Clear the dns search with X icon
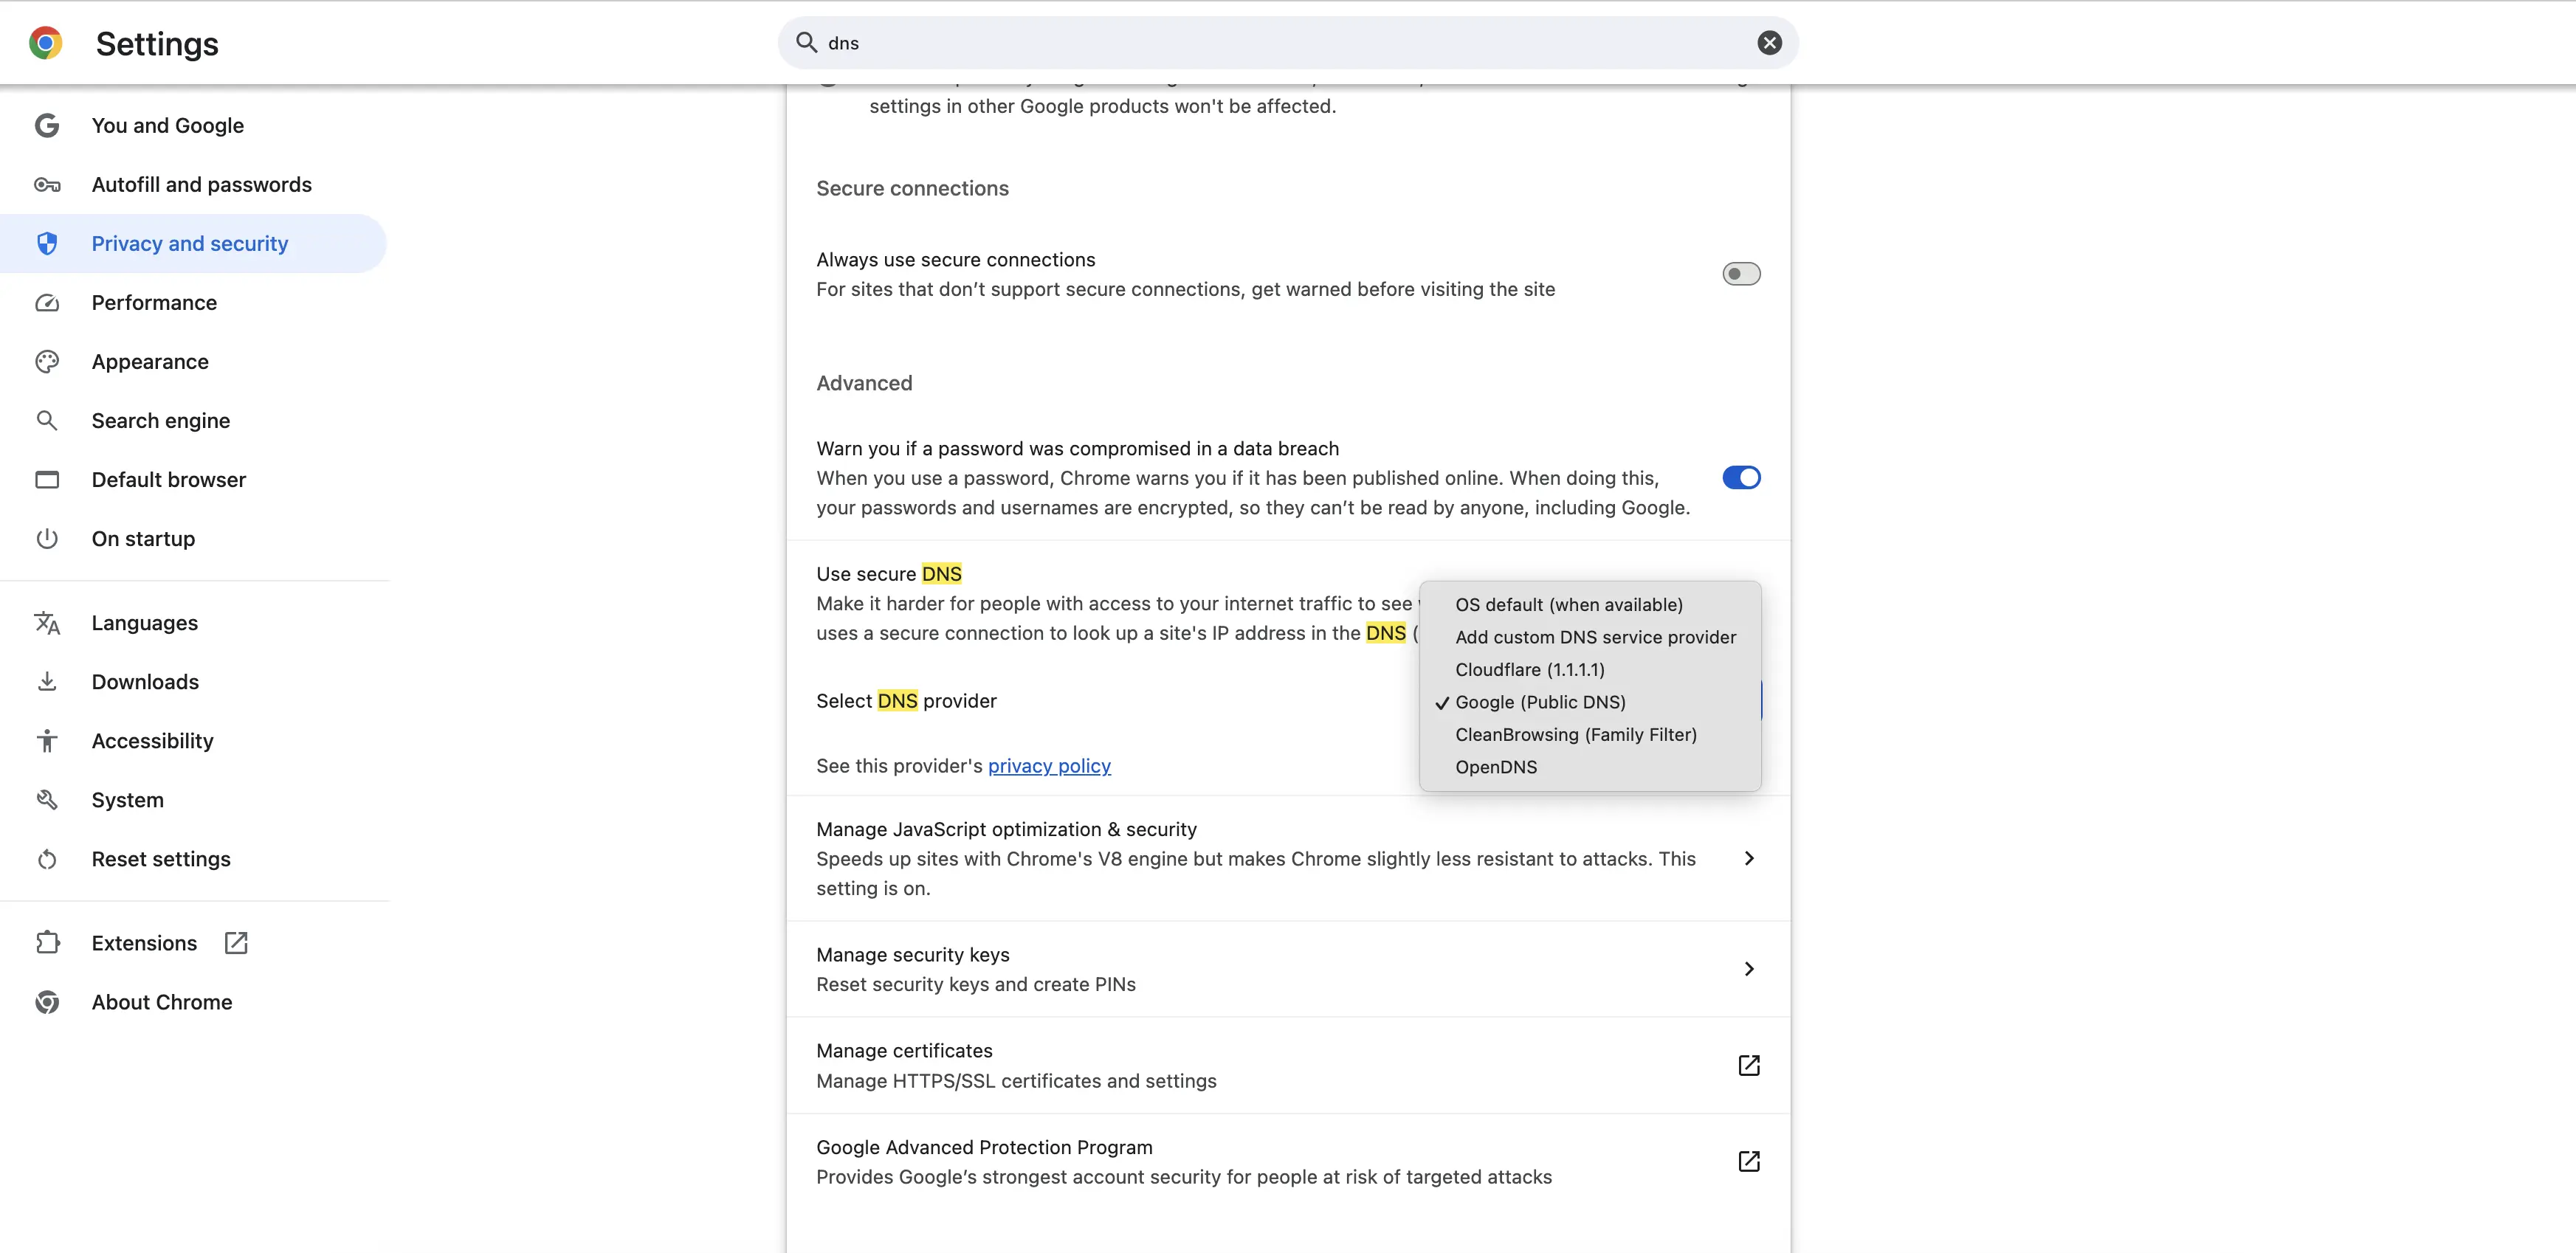 1769,43
